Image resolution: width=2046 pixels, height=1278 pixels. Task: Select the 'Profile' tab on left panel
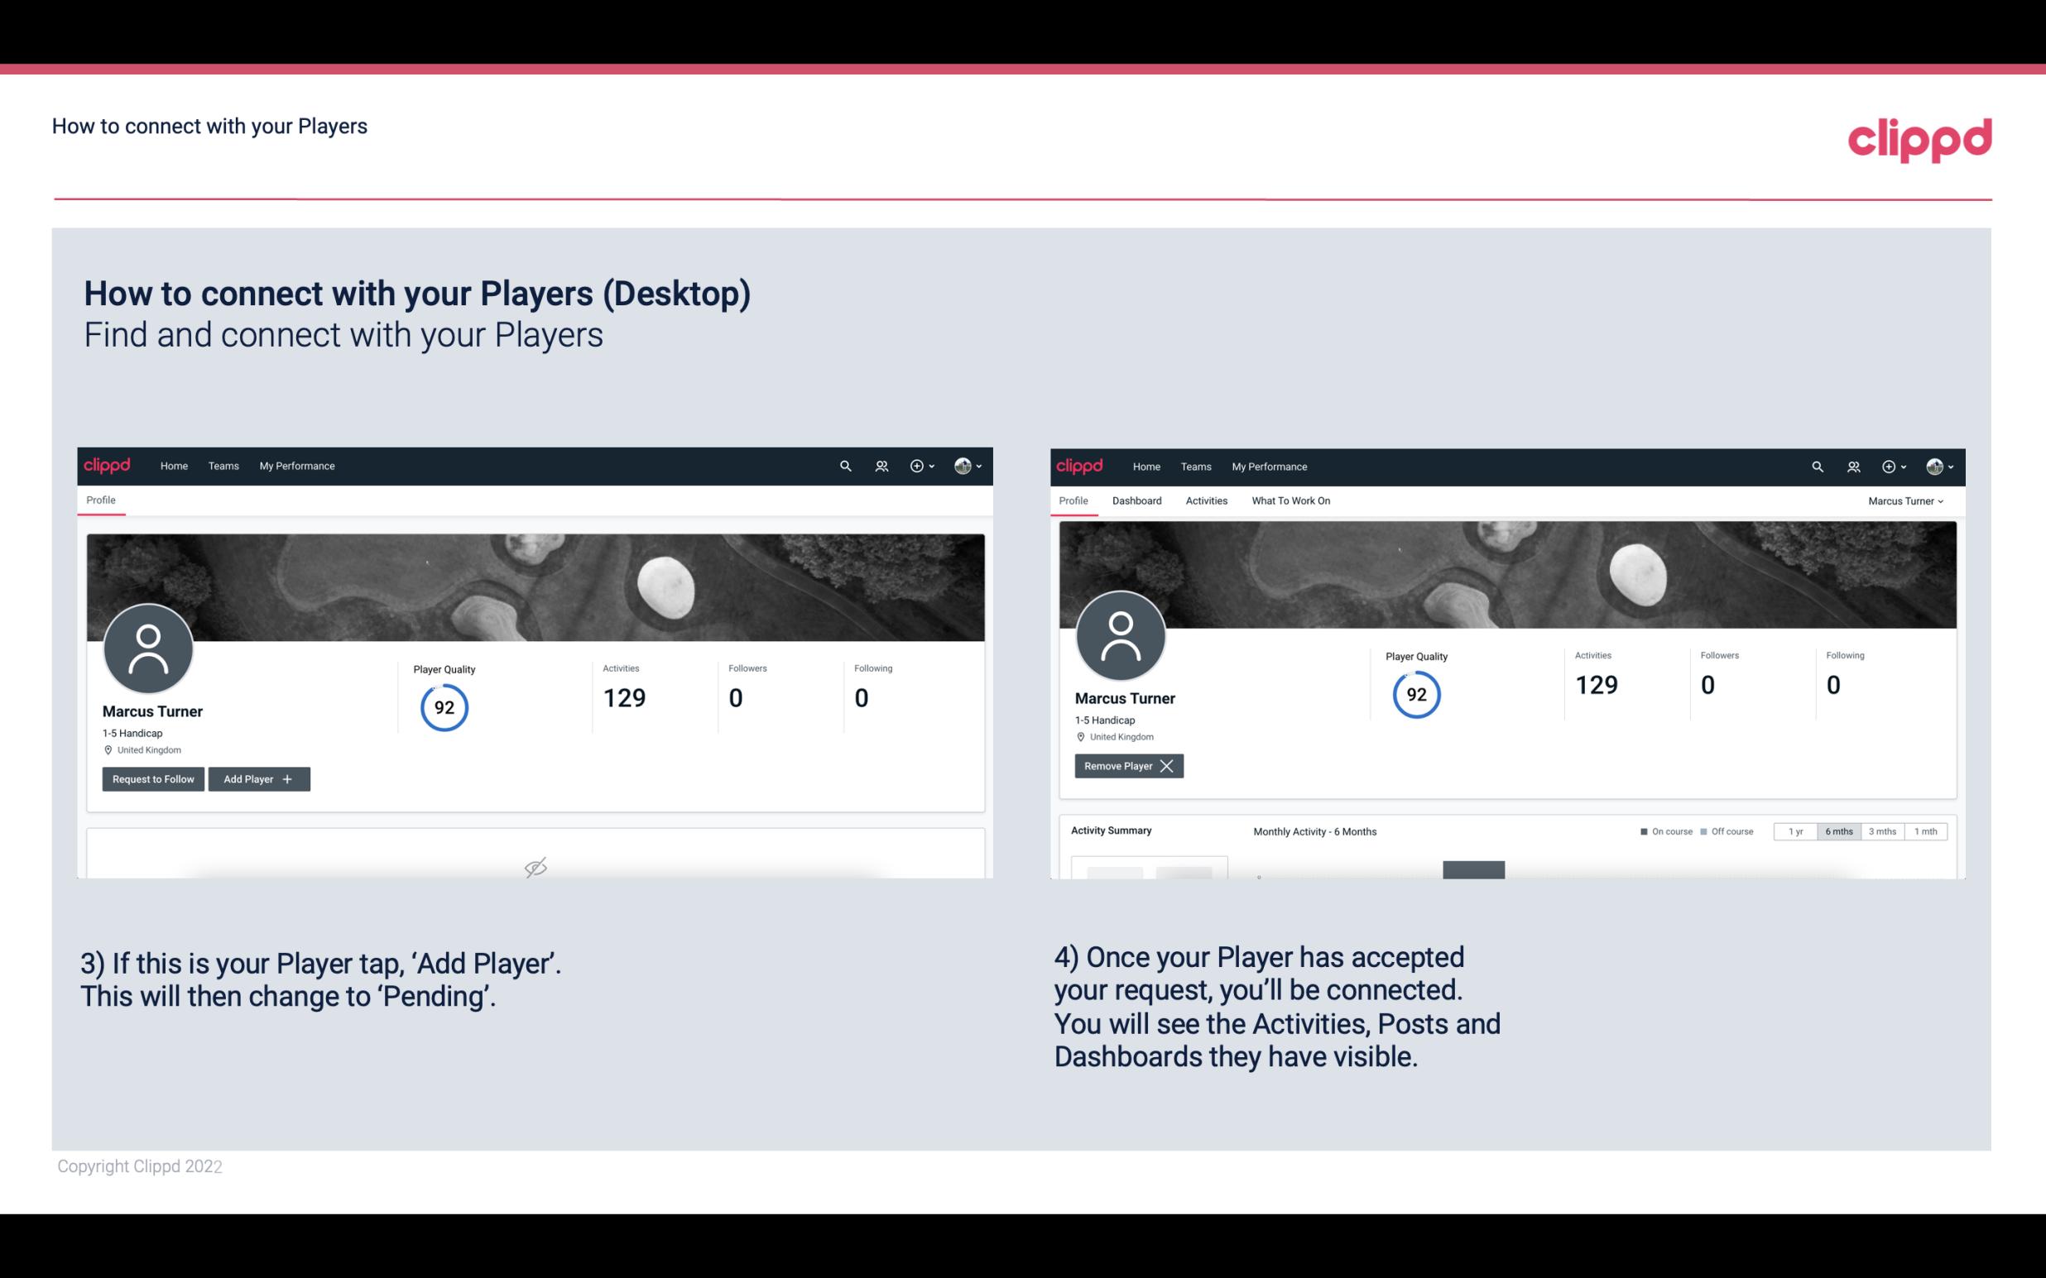[102, 499]
